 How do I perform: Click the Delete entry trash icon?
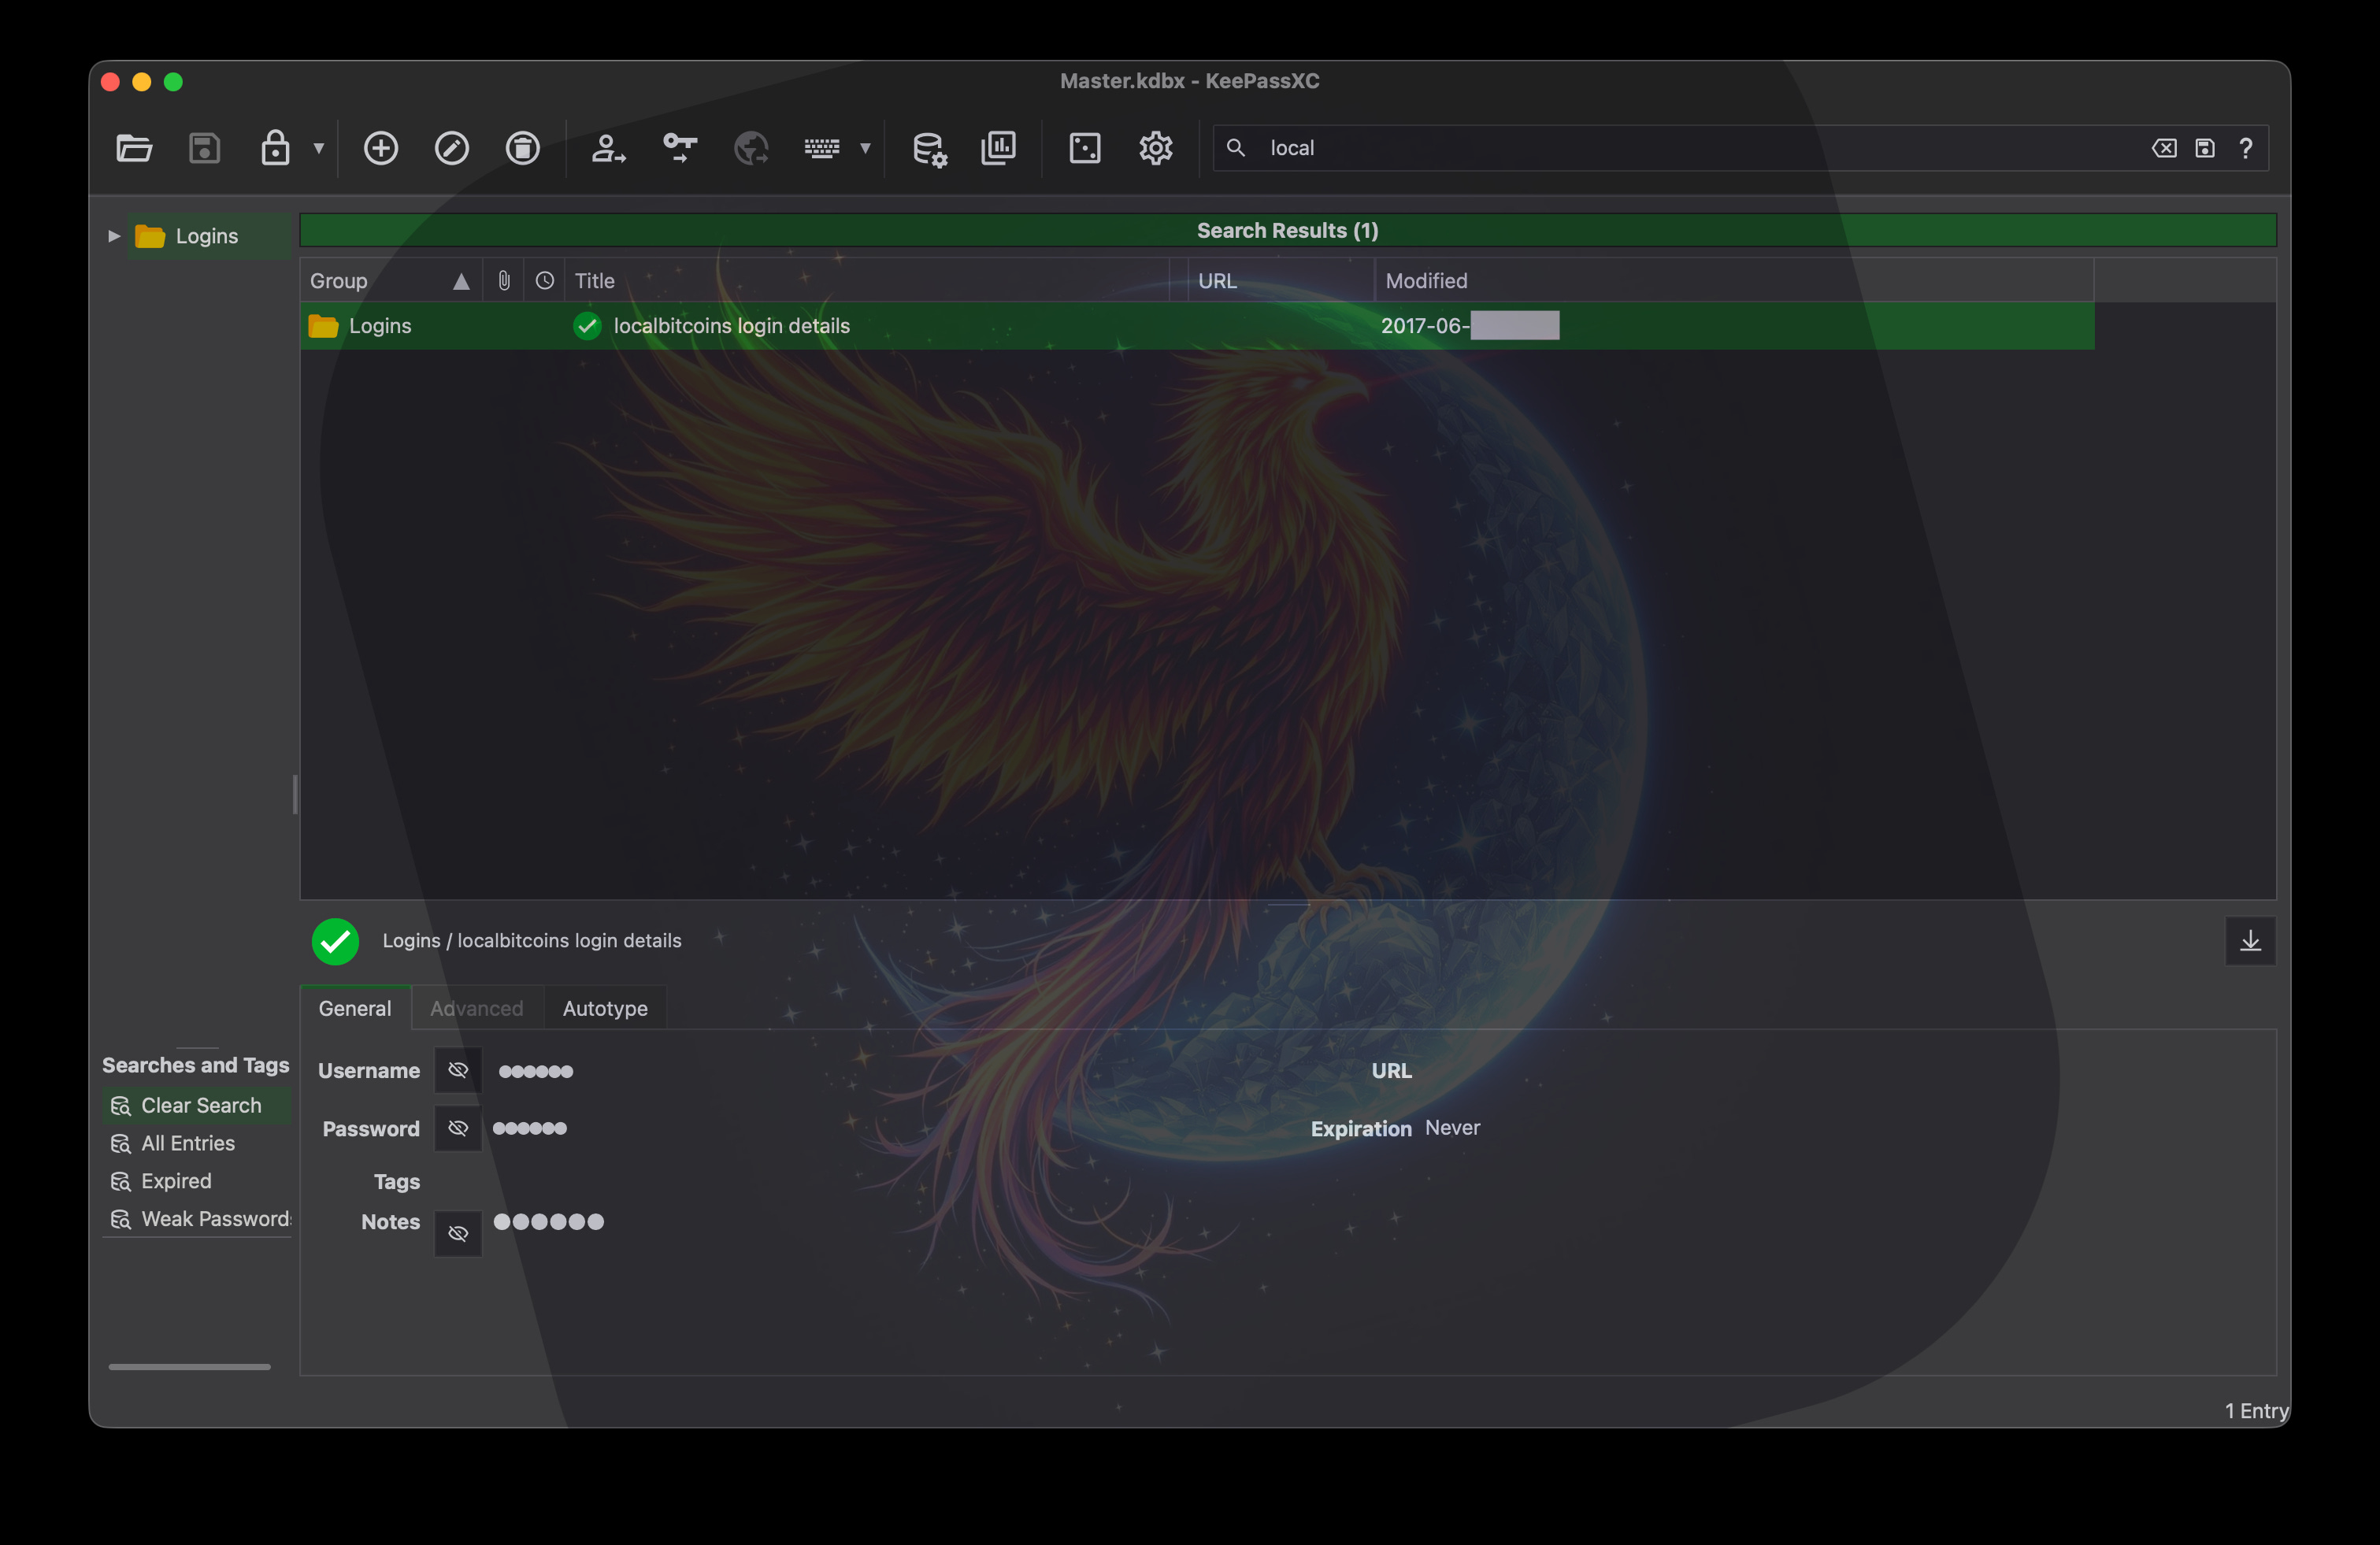[522, 148]
